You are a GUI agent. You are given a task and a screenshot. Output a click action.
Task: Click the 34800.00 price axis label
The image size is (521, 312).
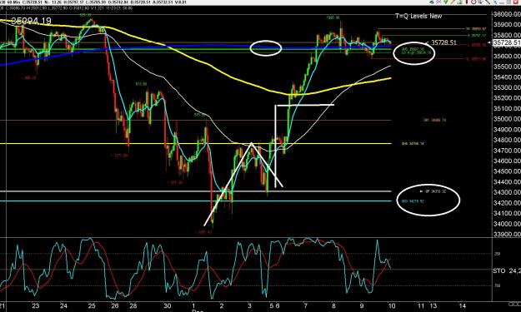click(x=508, y=141)
